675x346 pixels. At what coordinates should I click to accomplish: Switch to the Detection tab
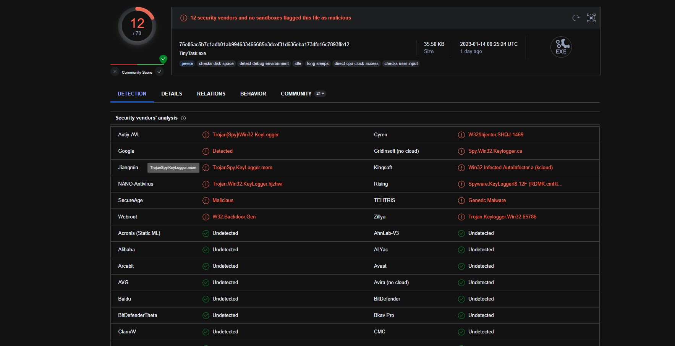(132, 94)
